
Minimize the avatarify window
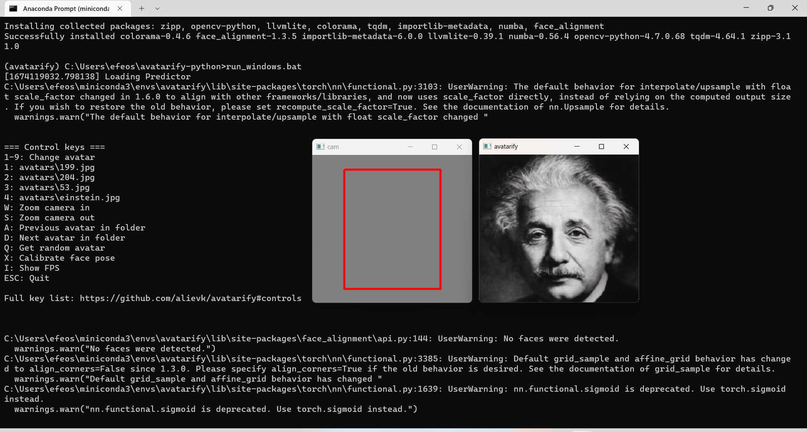[577, 147]
